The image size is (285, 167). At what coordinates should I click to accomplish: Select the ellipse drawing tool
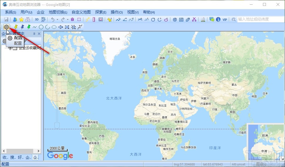tap(54, 27)
